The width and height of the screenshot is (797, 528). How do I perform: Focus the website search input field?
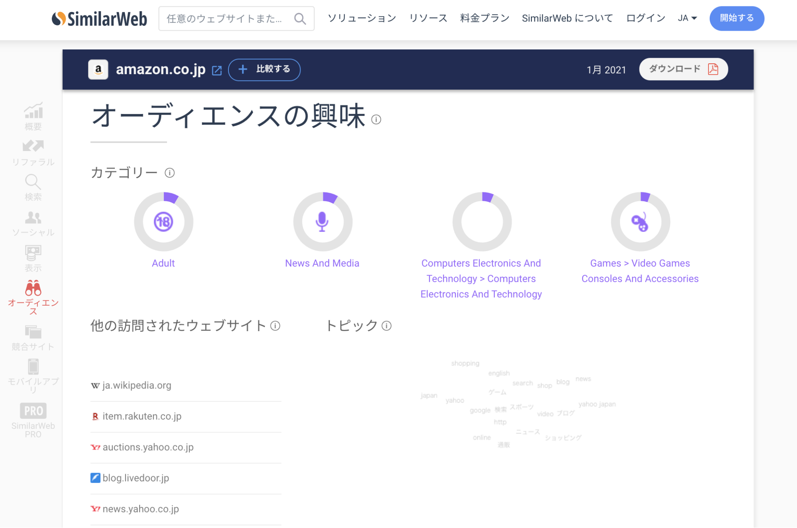[x=225, y=19]
